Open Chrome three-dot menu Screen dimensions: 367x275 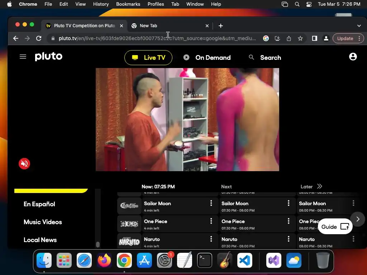(359, 38)
